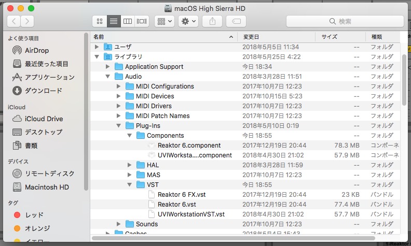Click the date 2018年5月10日 0:19

point(270,126)
